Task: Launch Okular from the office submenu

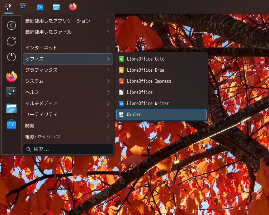Action: point(161,114)
